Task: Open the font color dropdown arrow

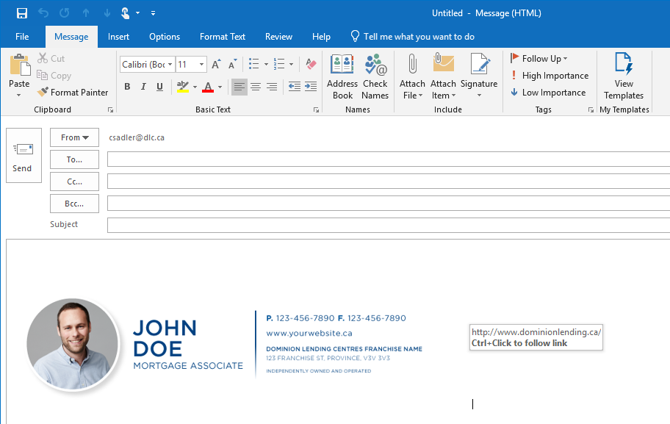Action: tap(220, 87)
